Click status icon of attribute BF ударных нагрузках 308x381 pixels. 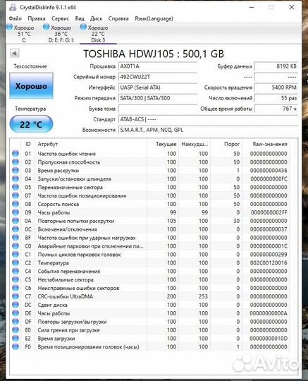[x=16, y=238]
